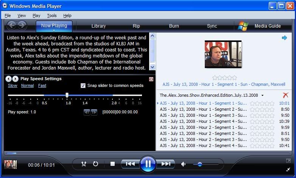Open the Now Playing tab options arrow

pyautogui.click(x=54, y=30)
